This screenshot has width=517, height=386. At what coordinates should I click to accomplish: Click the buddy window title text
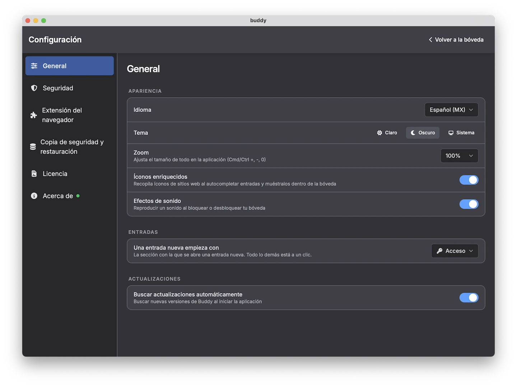click(x=258, y=20)
